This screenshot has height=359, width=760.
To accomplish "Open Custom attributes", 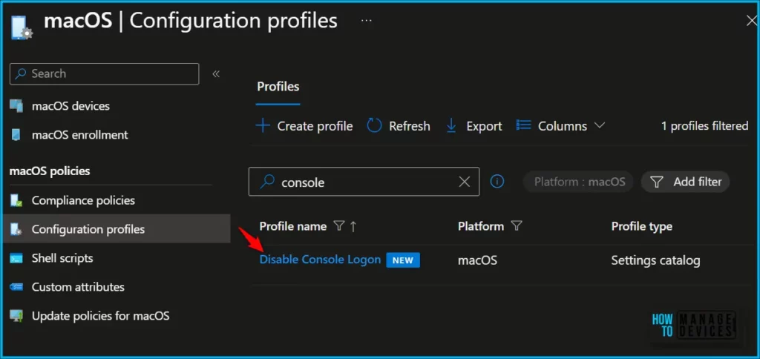I will point(78,287).
